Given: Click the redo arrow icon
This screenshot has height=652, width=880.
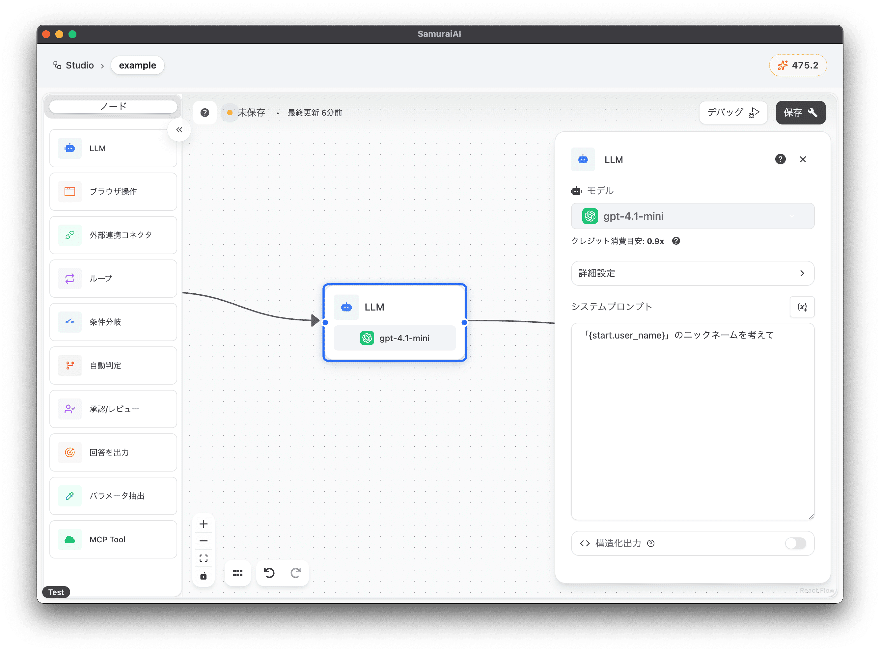Looking at the screenshot, I should tap(295, 573).
